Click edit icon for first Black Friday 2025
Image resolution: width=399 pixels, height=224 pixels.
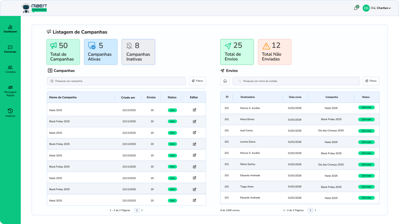tap(194, 121)
